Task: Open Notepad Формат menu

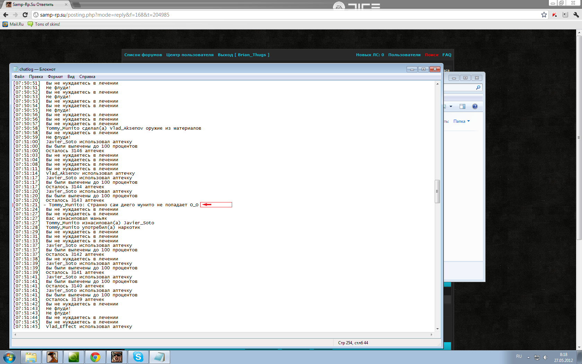Action: click(55, 77)
